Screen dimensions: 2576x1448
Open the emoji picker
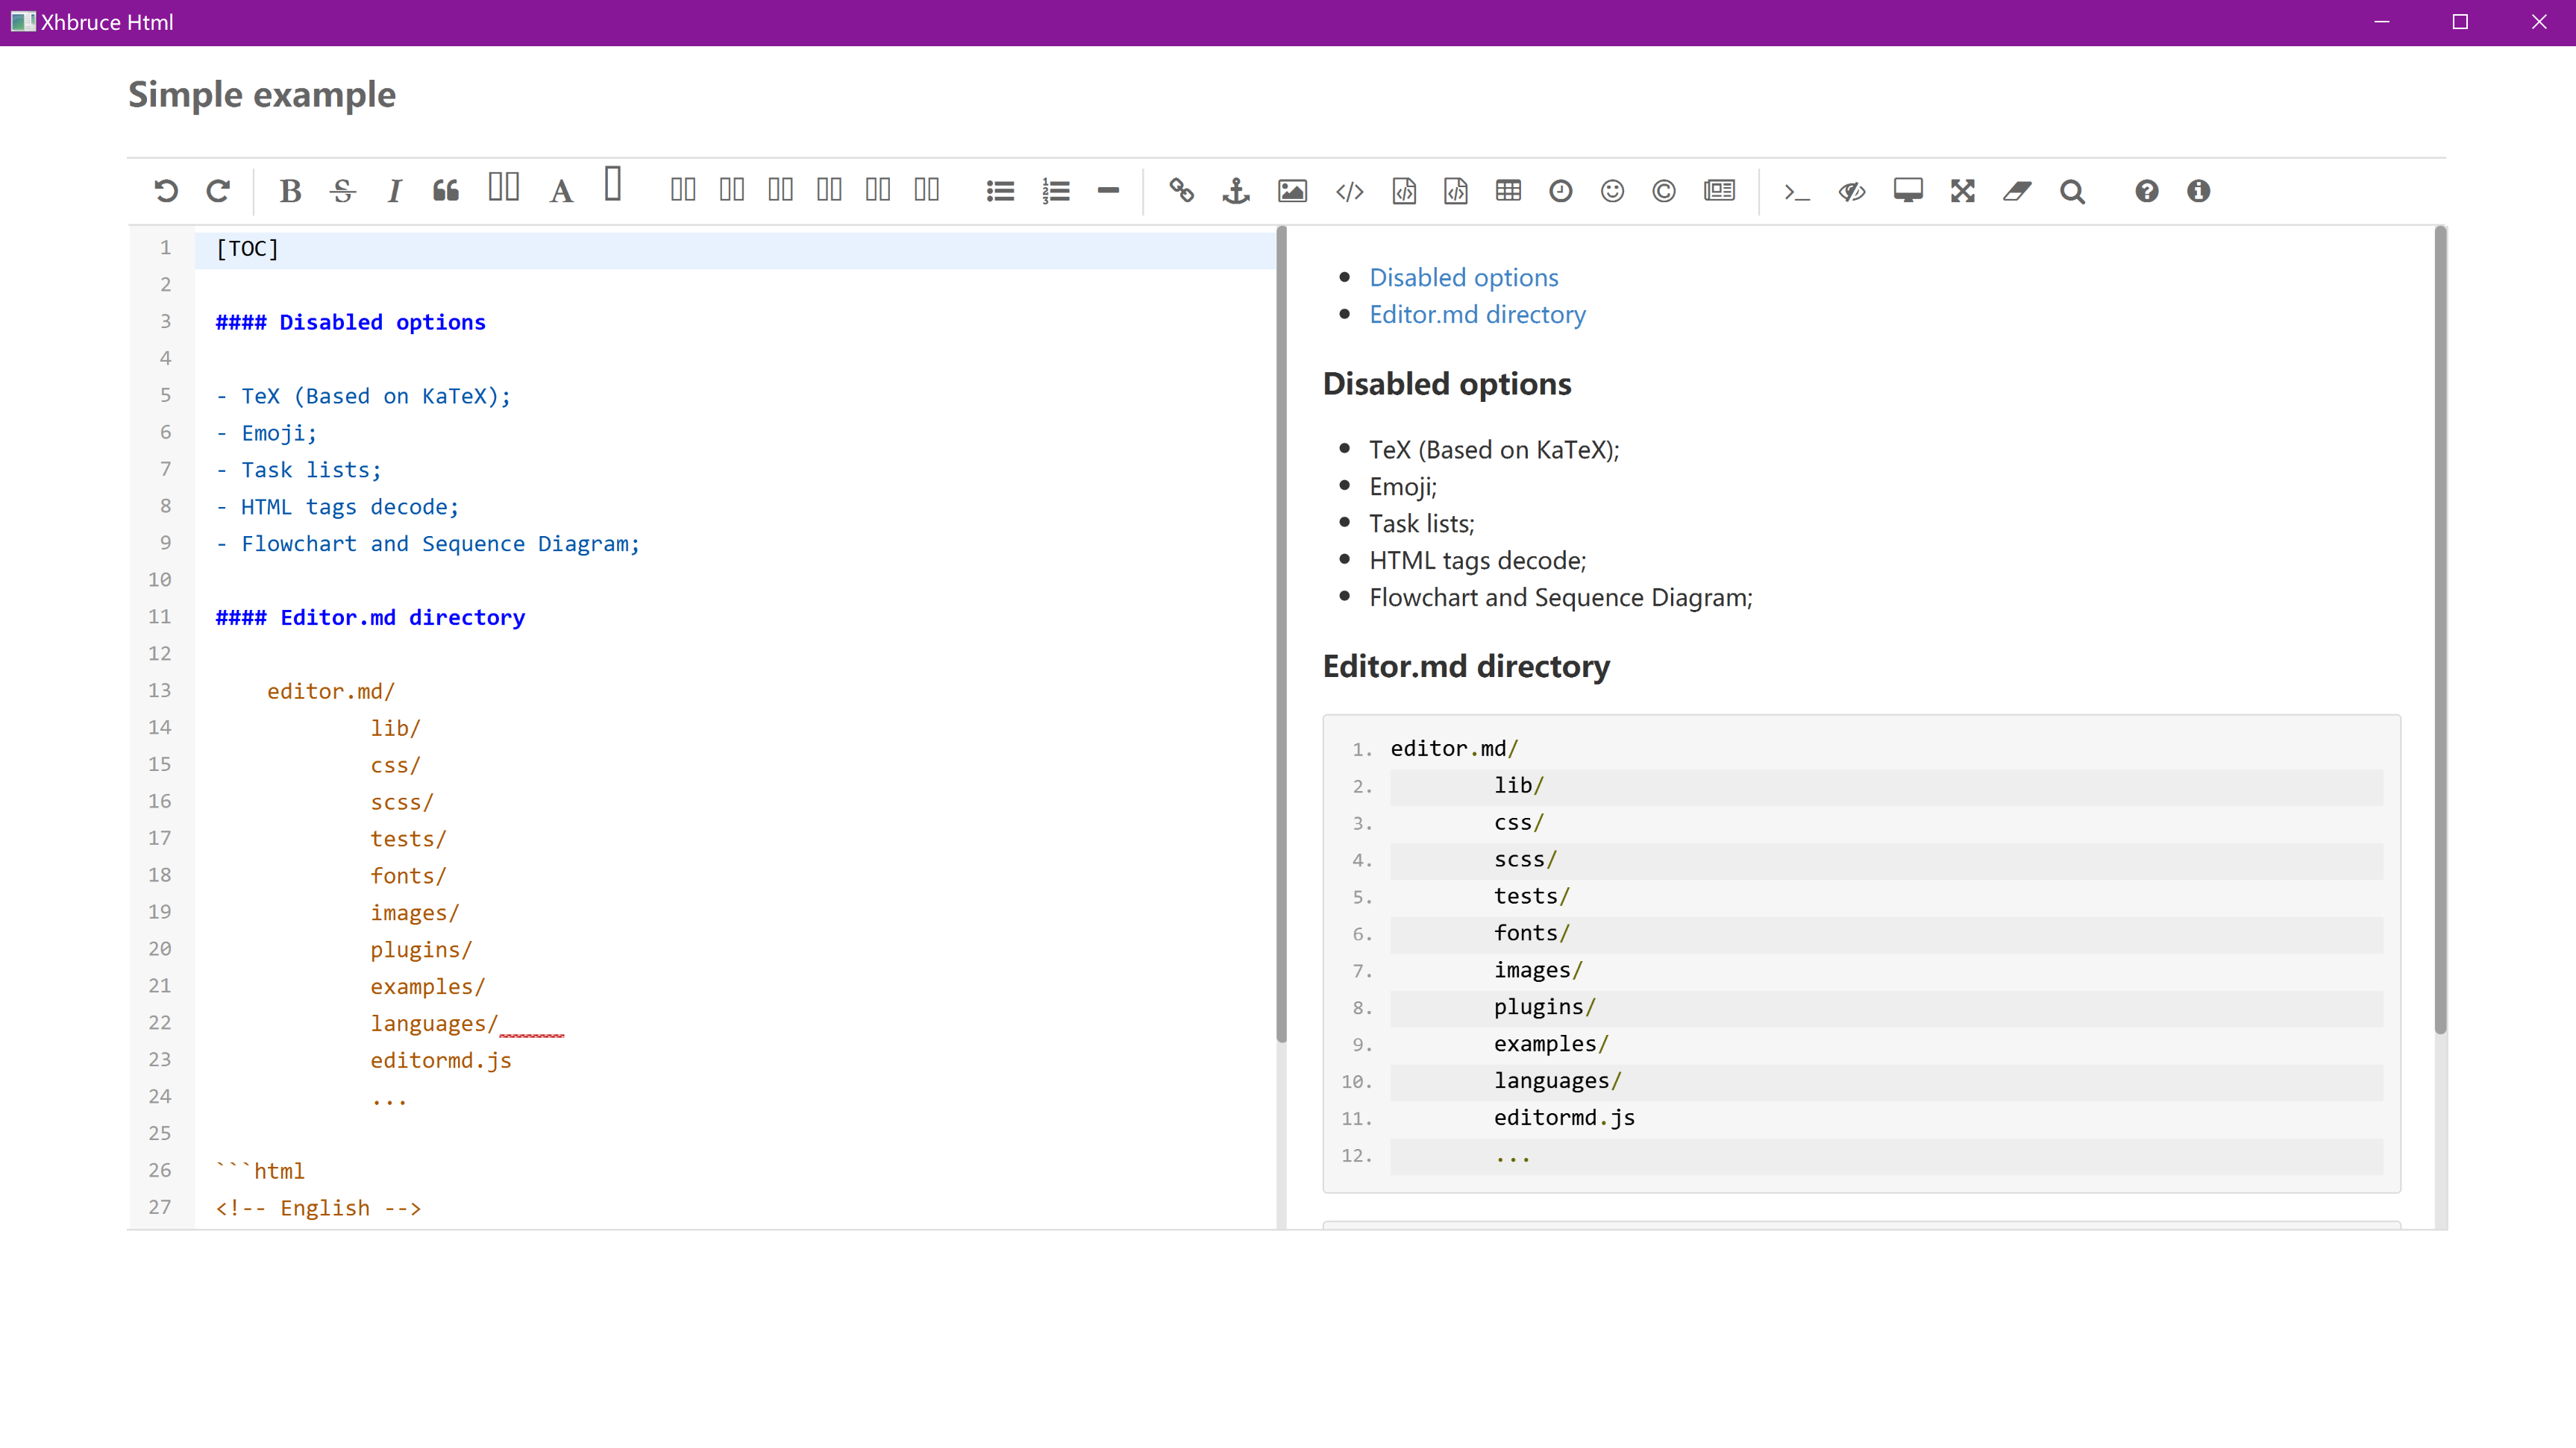(1612, 191)
